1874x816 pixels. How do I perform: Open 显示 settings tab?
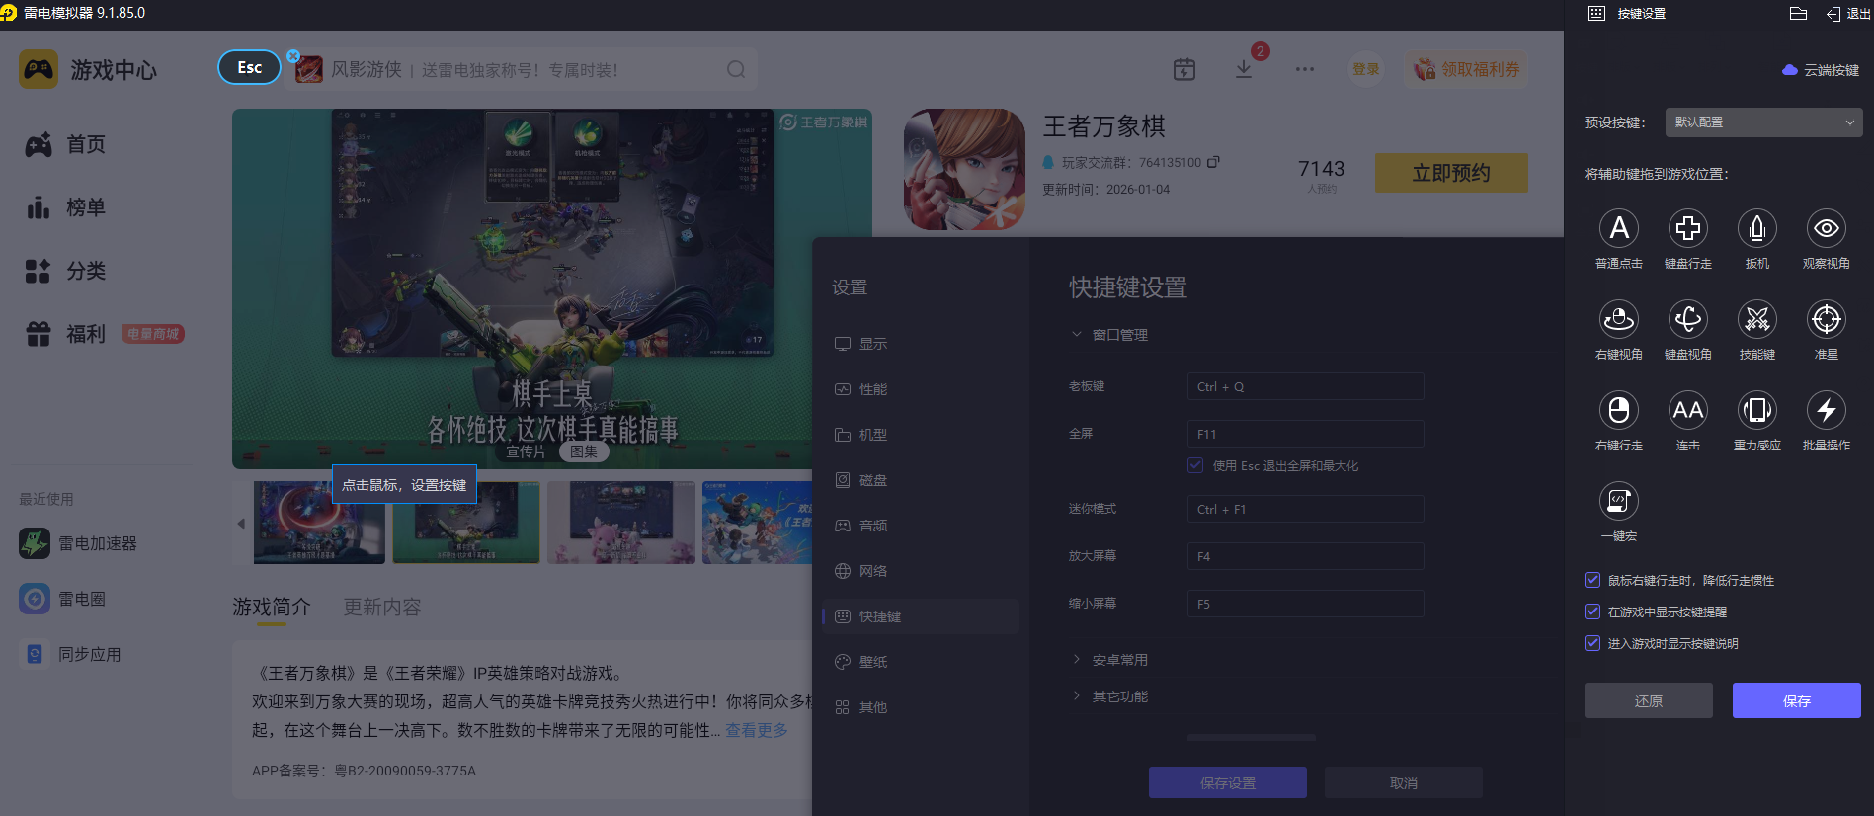pyautogui.click(x=921, y=344)
